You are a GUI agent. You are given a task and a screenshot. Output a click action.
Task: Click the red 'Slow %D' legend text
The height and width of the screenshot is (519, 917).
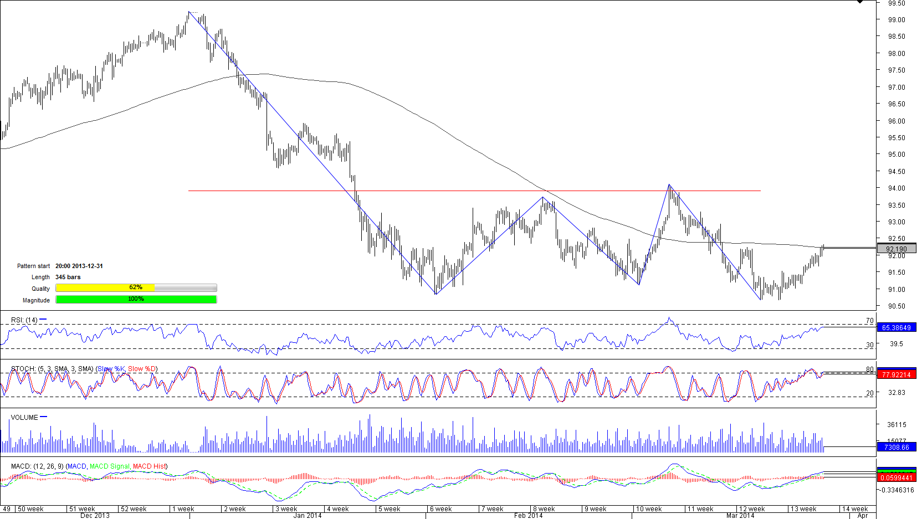point(142,369)
